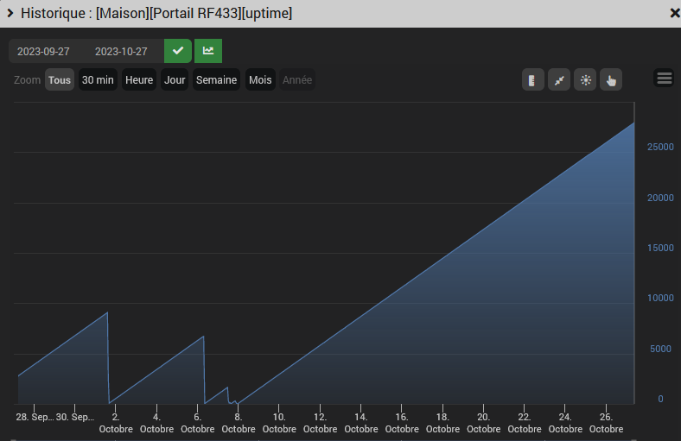Screen dimensions: 681x441
Task: Click the highest uptime point at chart end
Action: (x=633, y=123)
